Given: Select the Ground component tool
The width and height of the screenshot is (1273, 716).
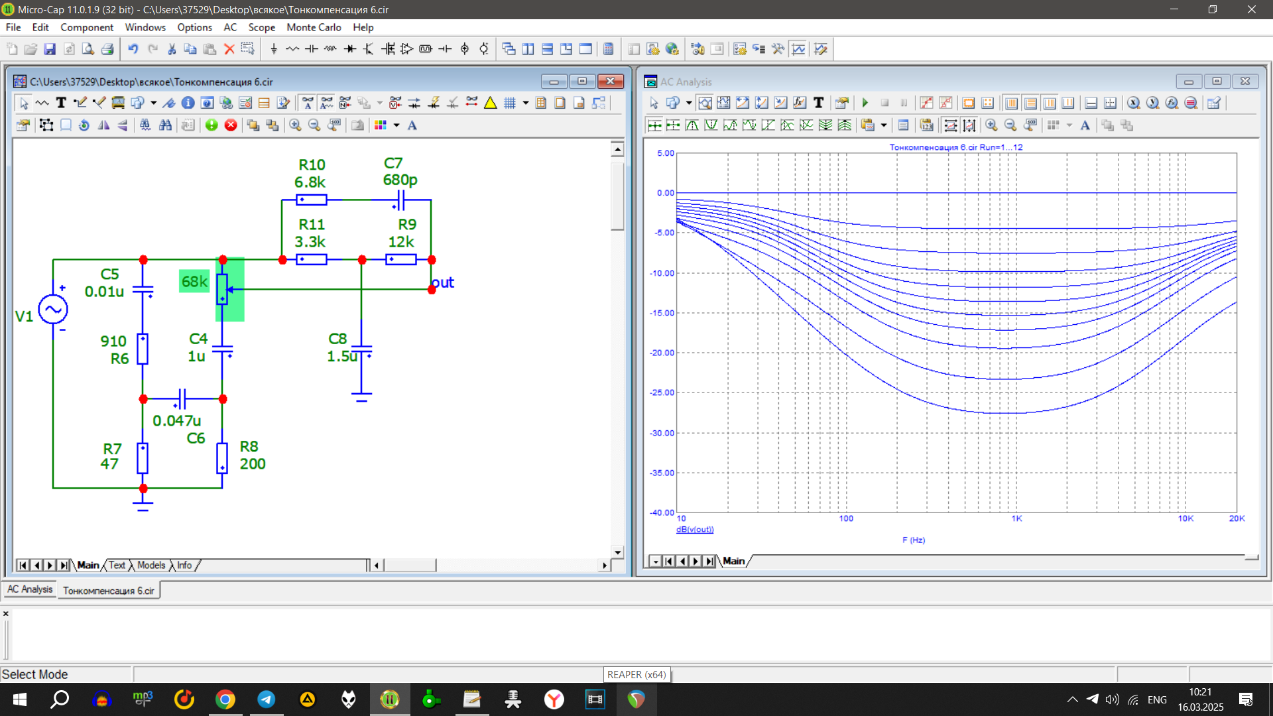Looking at the screenshot, I should pos(274,49).
